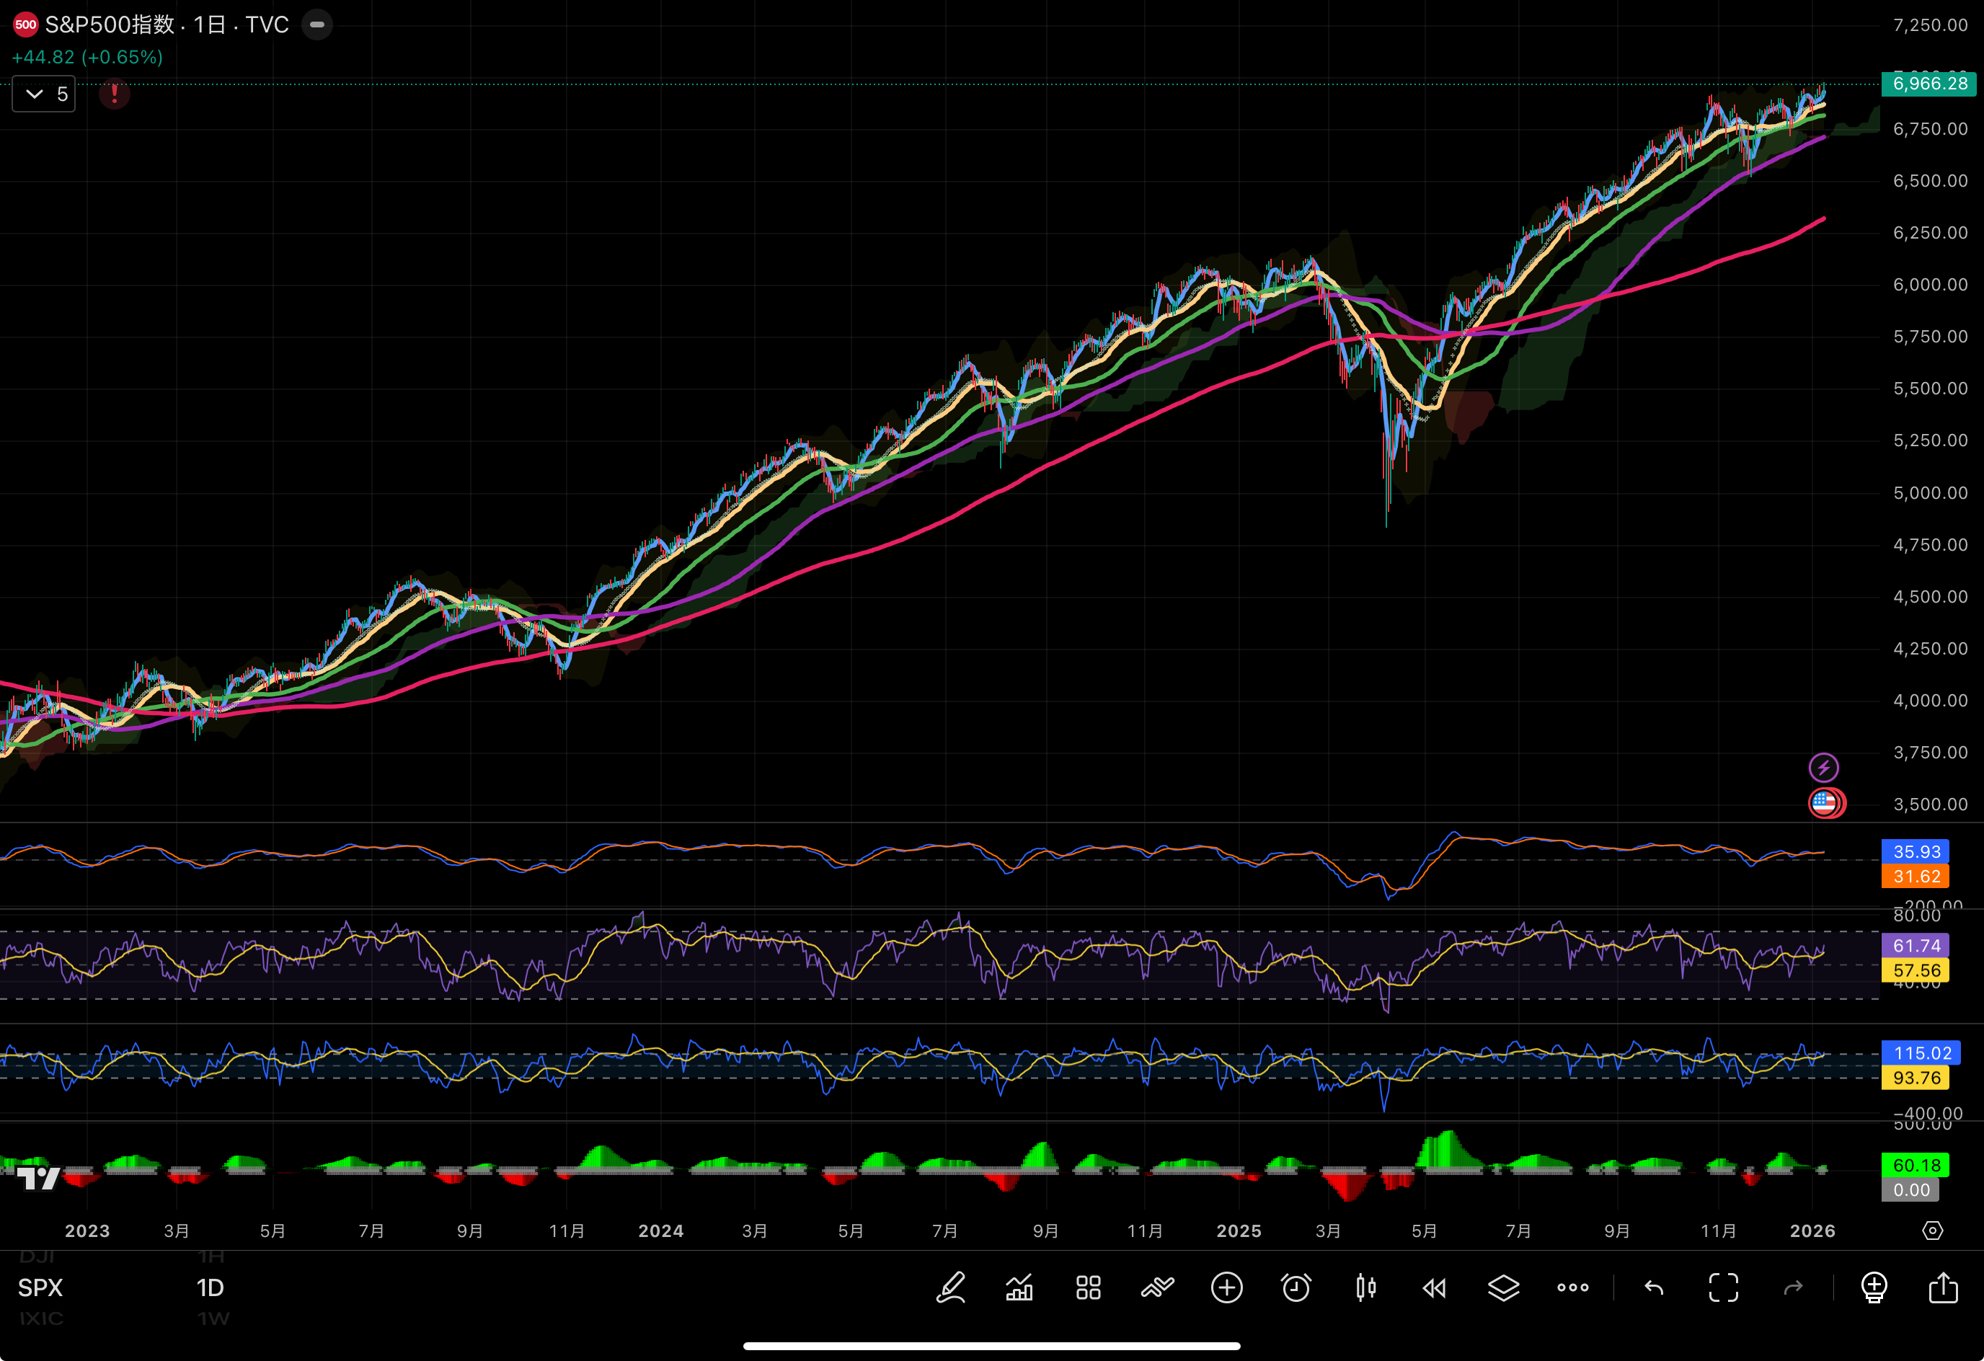Change chart type with candlestick icon

[1365, 1287]
